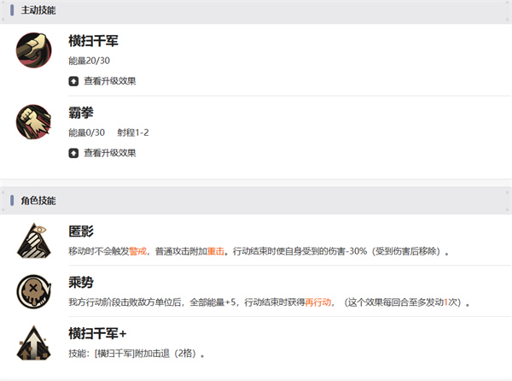Click the 能量20/30 energy value
The image size is (512, 381).
pyautogui.click(x=89, y=61)
